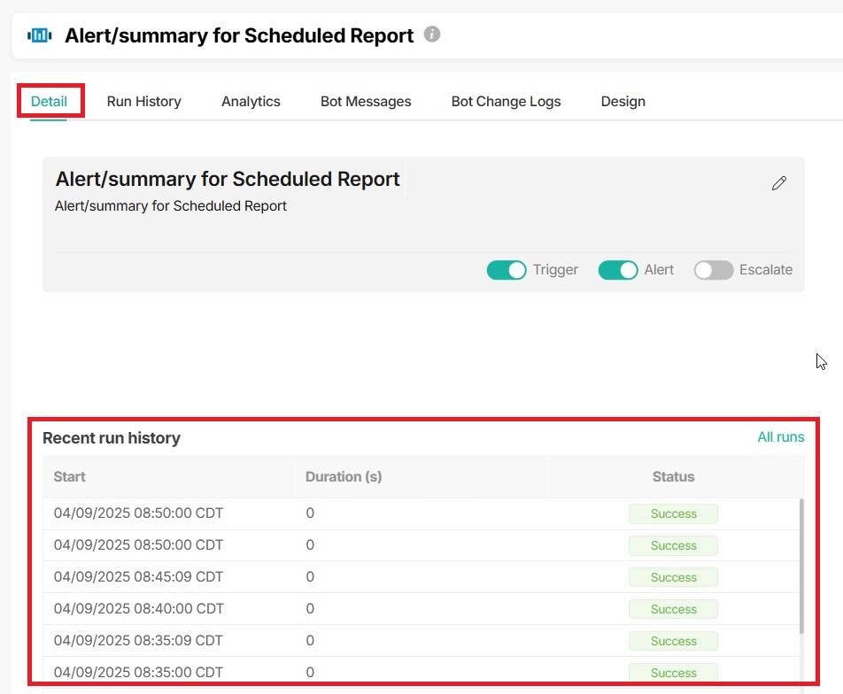Enable the Escalate toggle

tap(714, 270)
